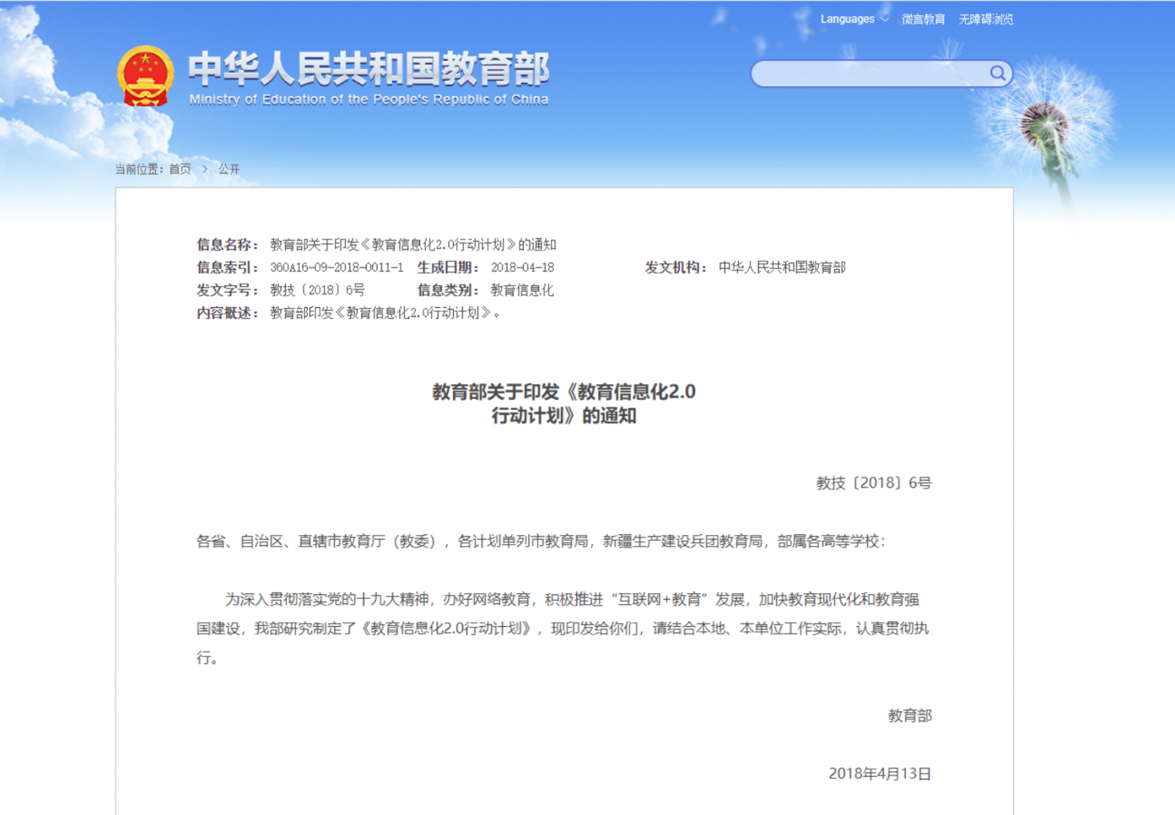Open the 微言教育 link
The image size is (1175, 815).
click(923, 19)
